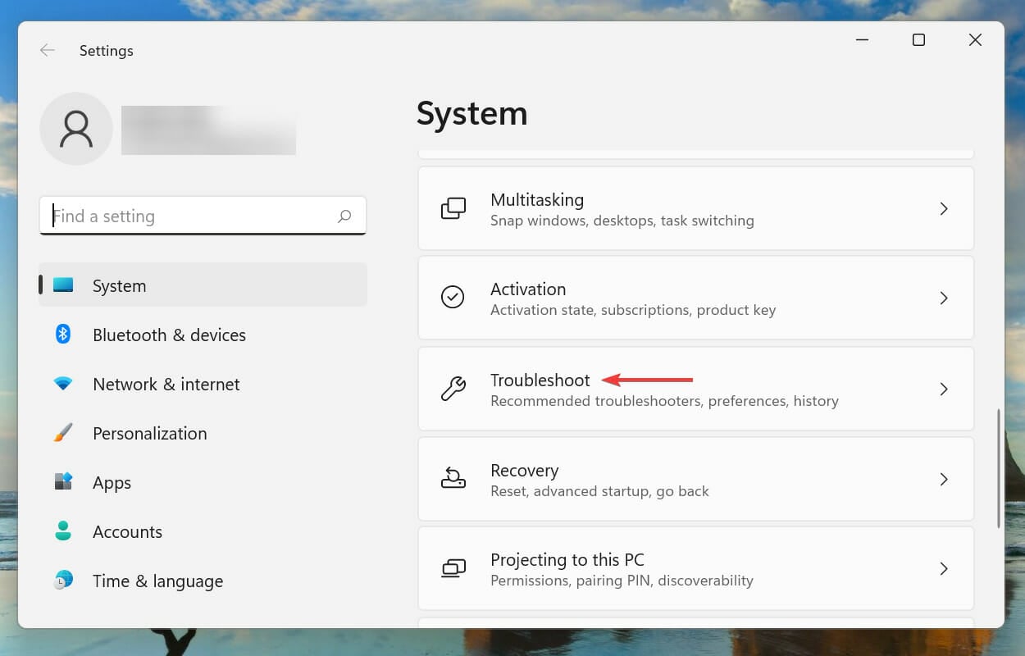Open the Recovery settings card
The width and height of the screenshot is (1025, 656).
coord(696,479)
